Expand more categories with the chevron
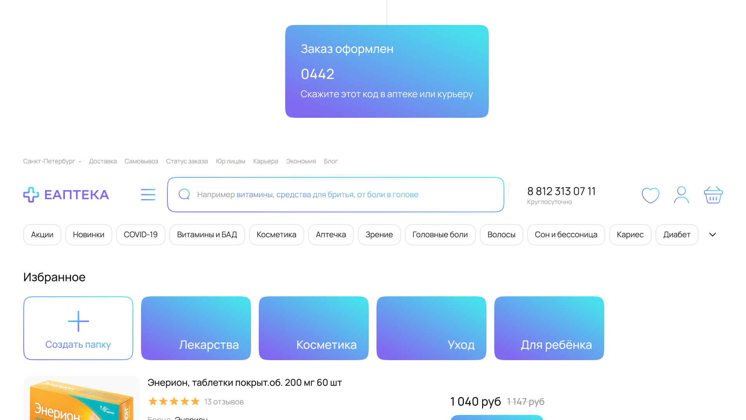This screenshot has width=746, height=420. [x=712, y=234]
